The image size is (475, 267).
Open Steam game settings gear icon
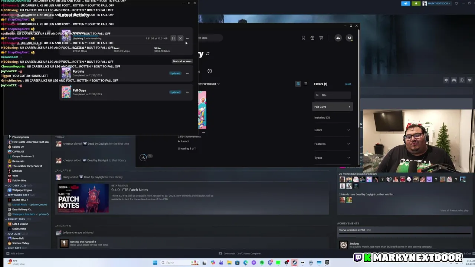click(x=446, y=80)
